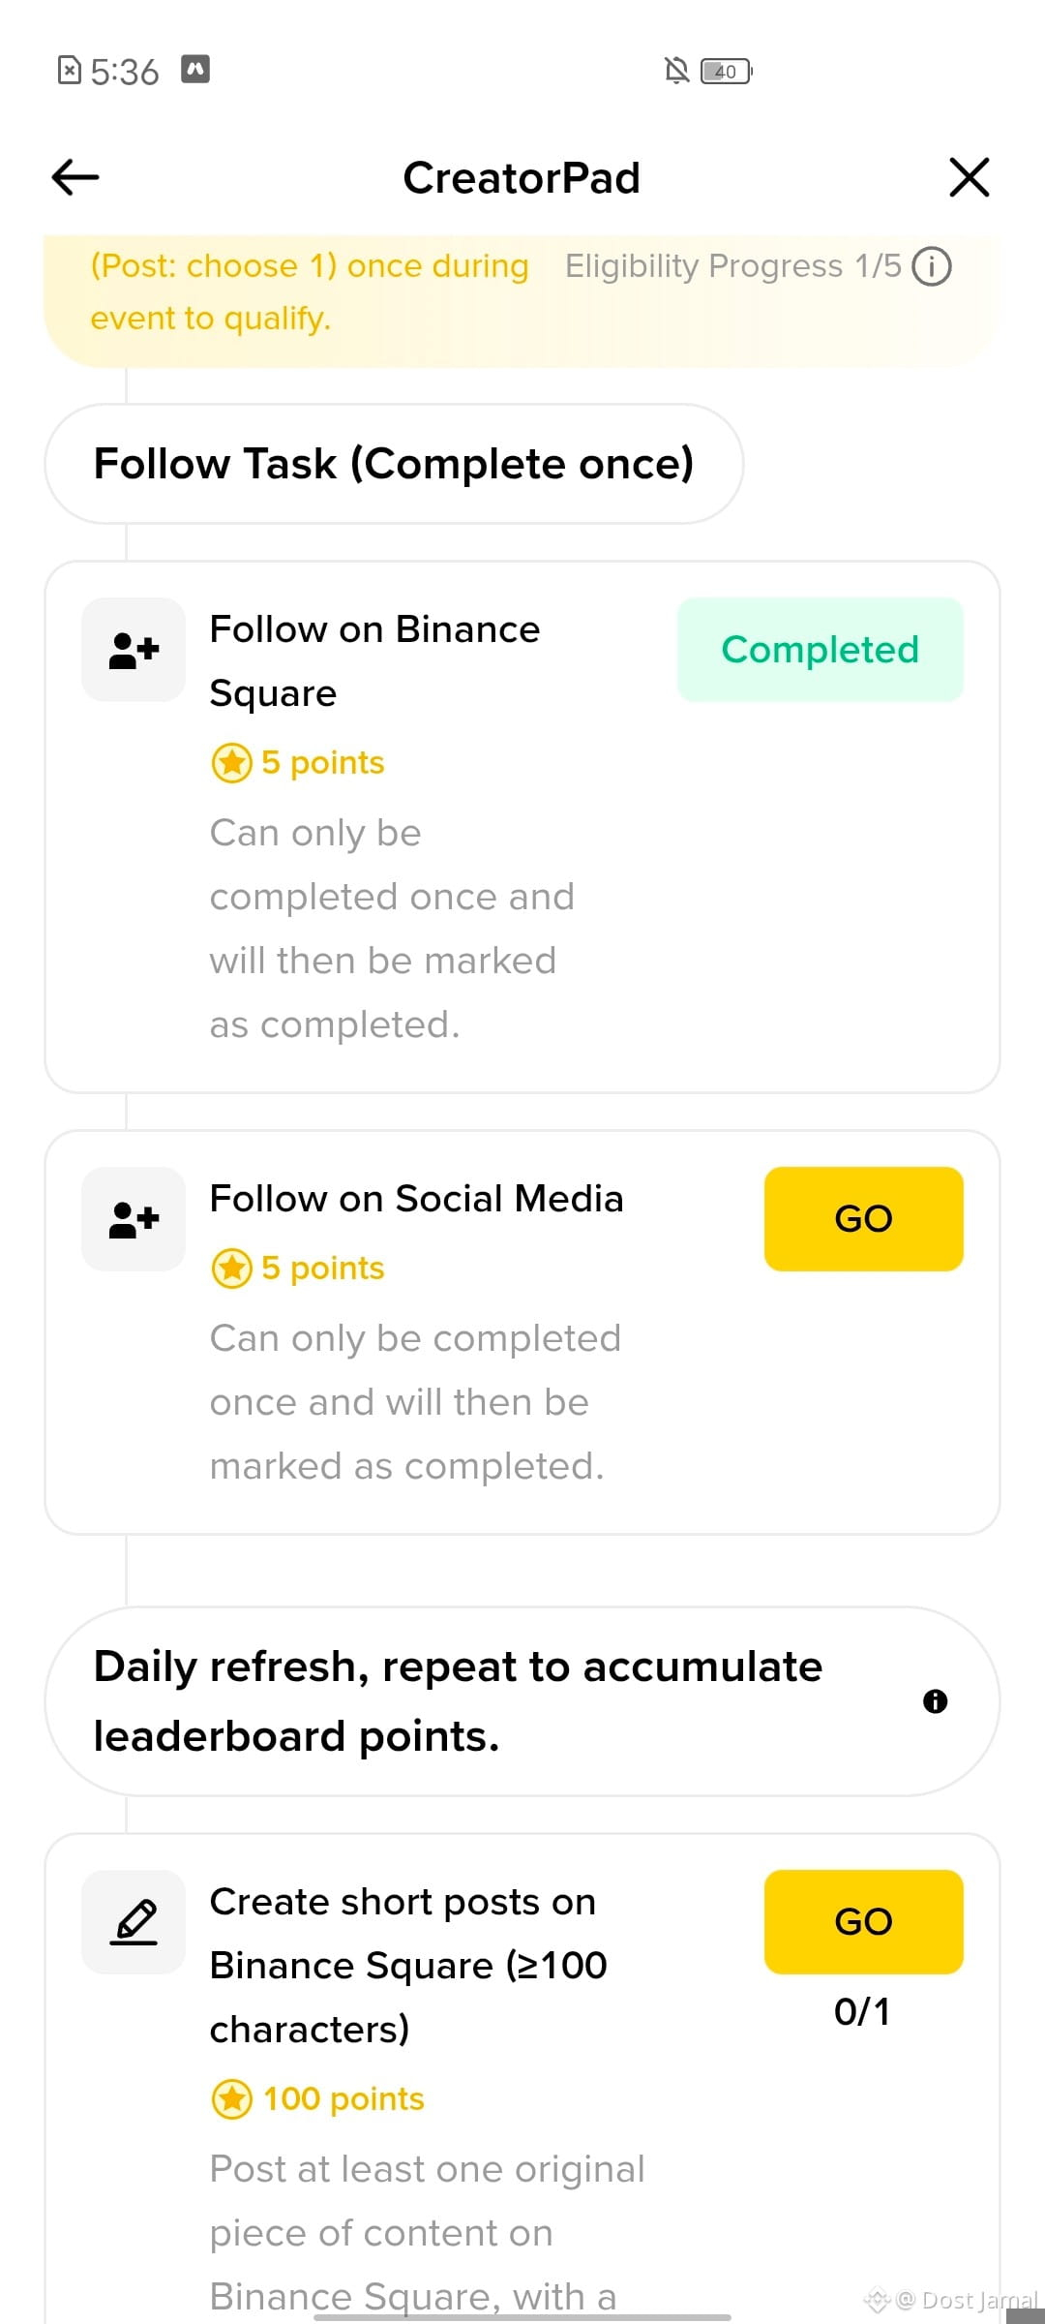Tap the Eligibility Progress 1/5 indicator
The image size is (1045, 2324).
[733, 266]
